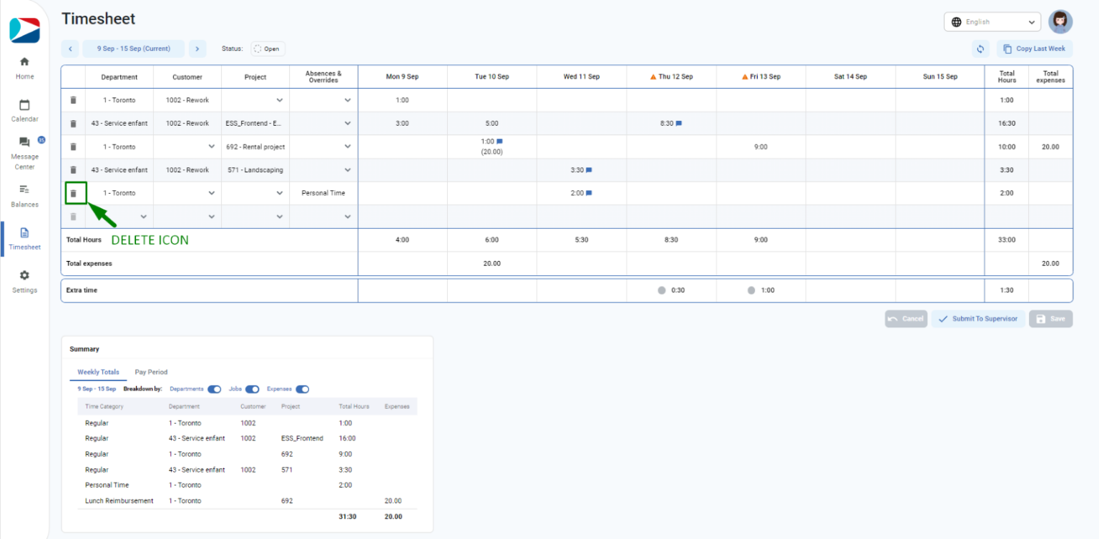
Task: Open the user profile avatar
Action: point(1060,21)
